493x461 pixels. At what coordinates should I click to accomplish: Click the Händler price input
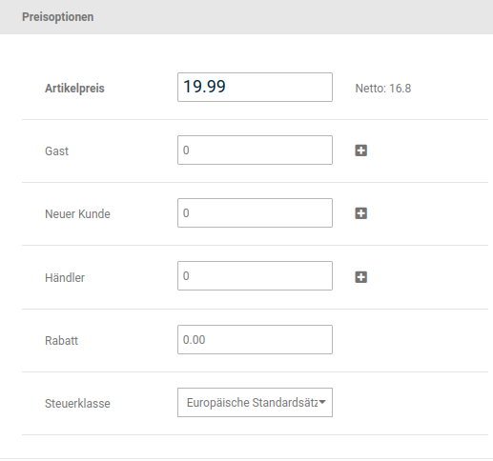[x=255, y=275]
